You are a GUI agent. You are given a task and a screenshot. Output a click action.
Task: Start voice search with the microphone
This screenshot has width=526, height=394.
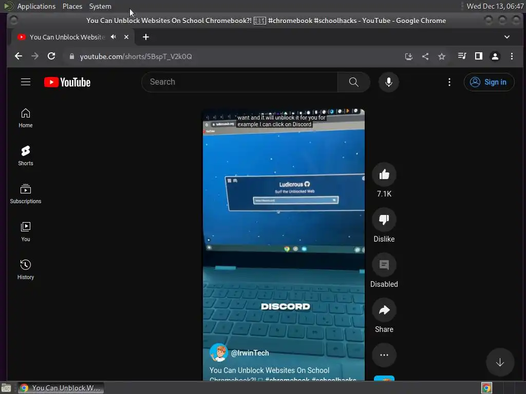[x=388, y=82]
